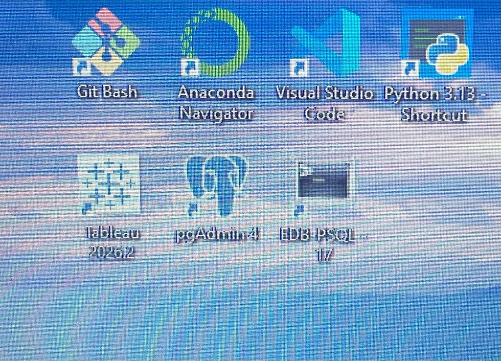Click the 'Python 3.13 - Shortcut' label

[435, 104]
